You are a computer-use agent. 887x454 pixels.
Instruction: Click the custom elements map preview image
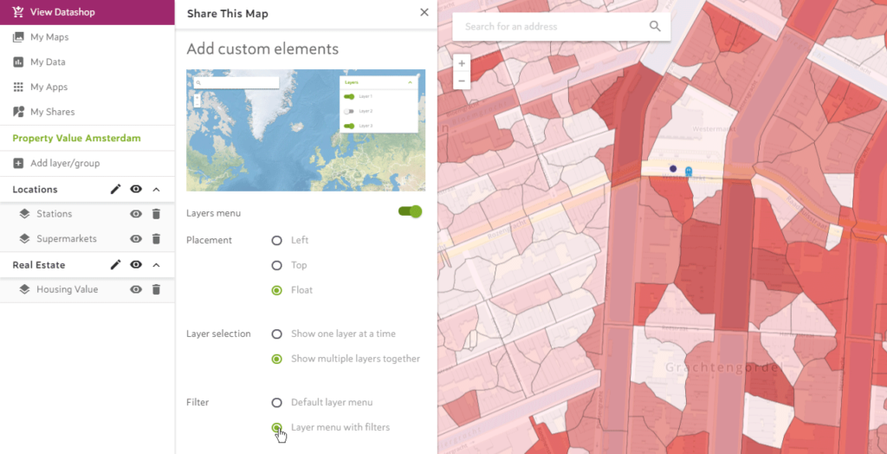tap(306, 130)
